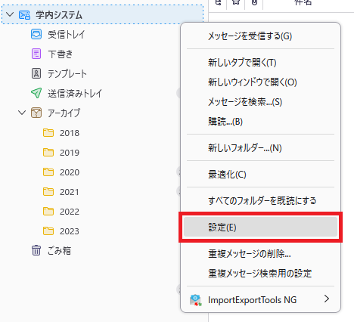Collapse the 学内システム account tree
The image size is (354, 322).
tap(10, 14)
